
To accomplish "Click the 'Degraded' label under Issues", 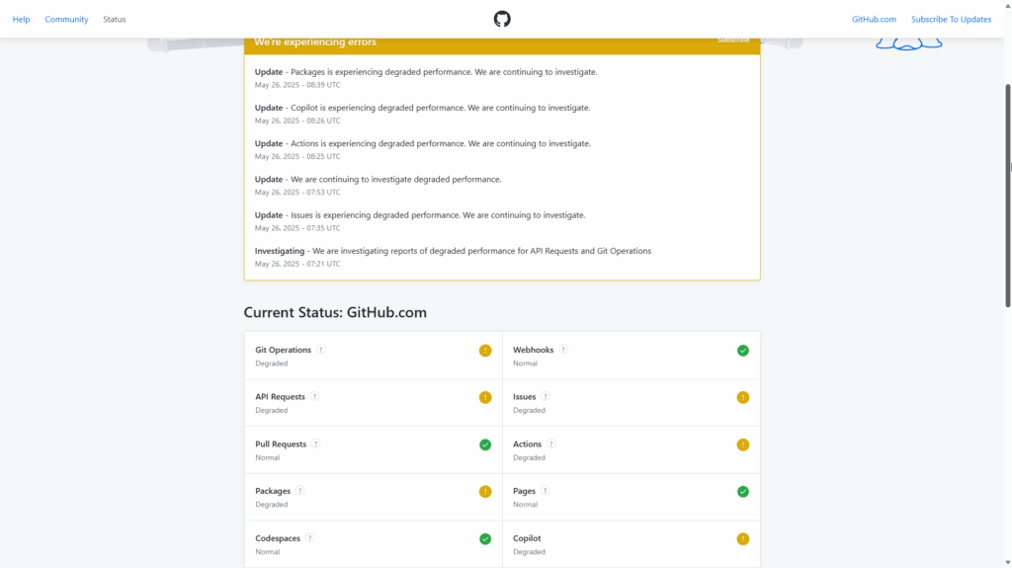I will [x=529, y=411].
